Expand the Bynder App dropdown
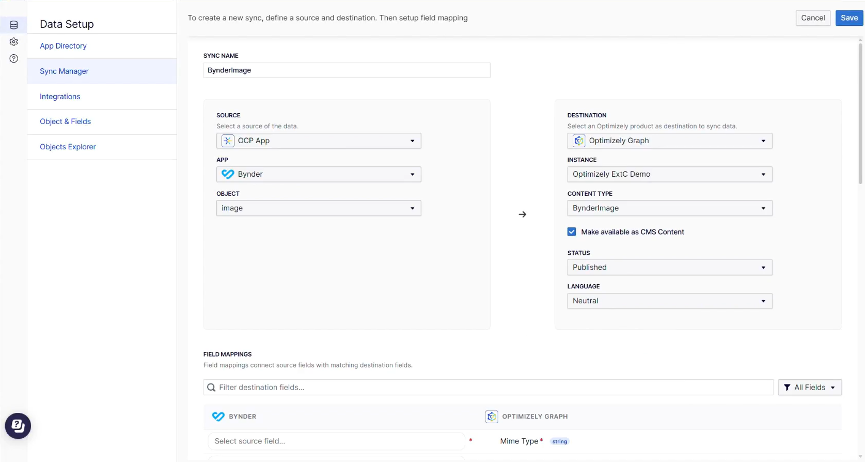 pyautogui.click(x=319, y=174)
